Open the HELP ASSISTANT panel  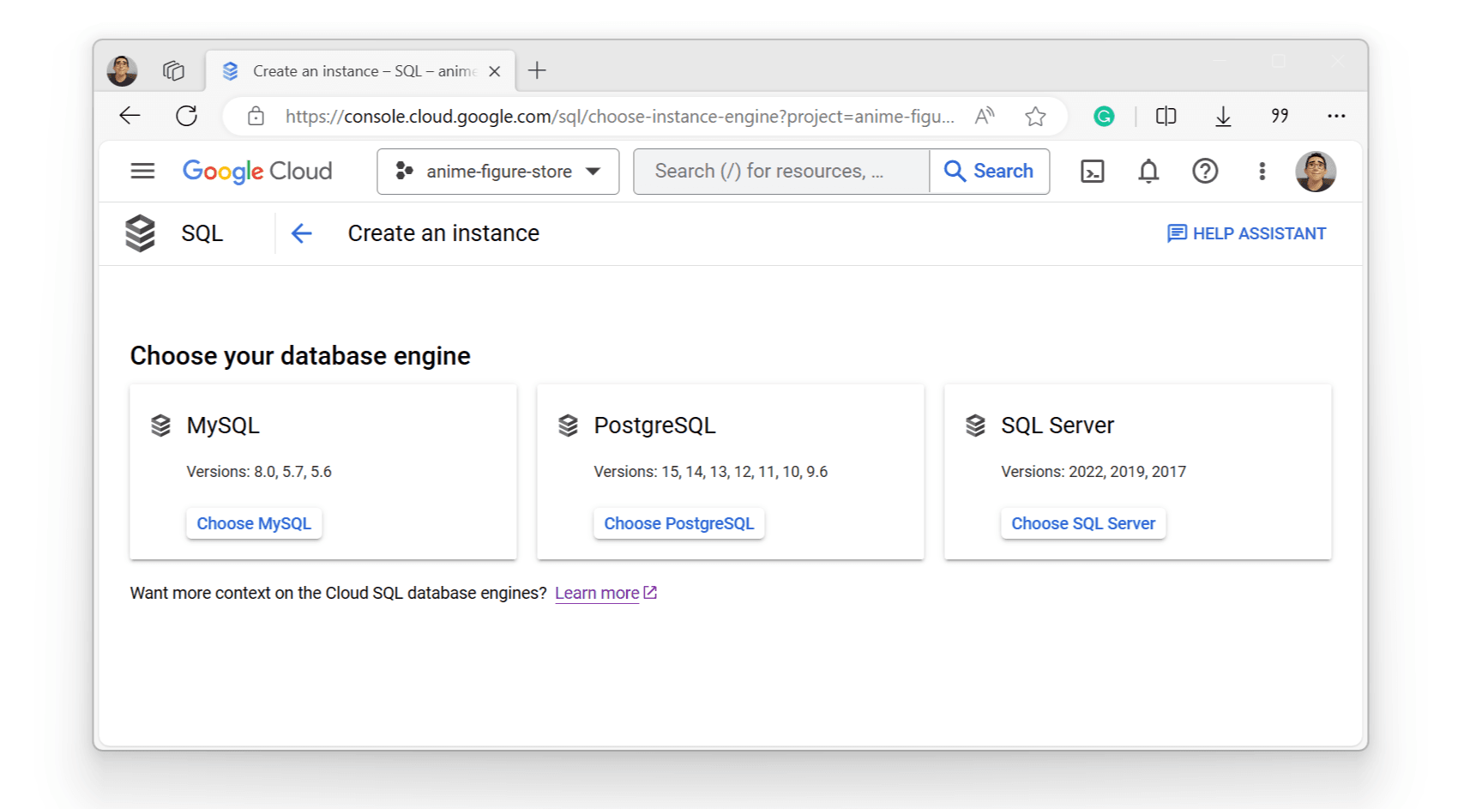click(1246, 233)
